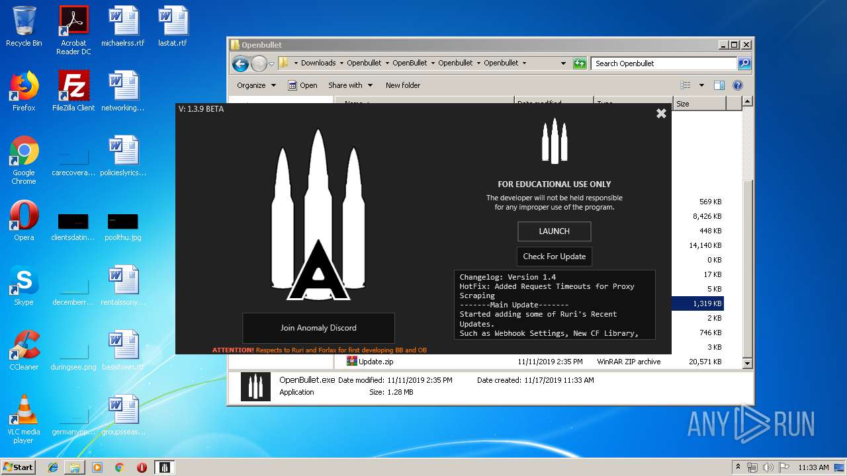
Task: Click inside the Changelog text box
Action: pyautogui.click(x=555, y=305)
